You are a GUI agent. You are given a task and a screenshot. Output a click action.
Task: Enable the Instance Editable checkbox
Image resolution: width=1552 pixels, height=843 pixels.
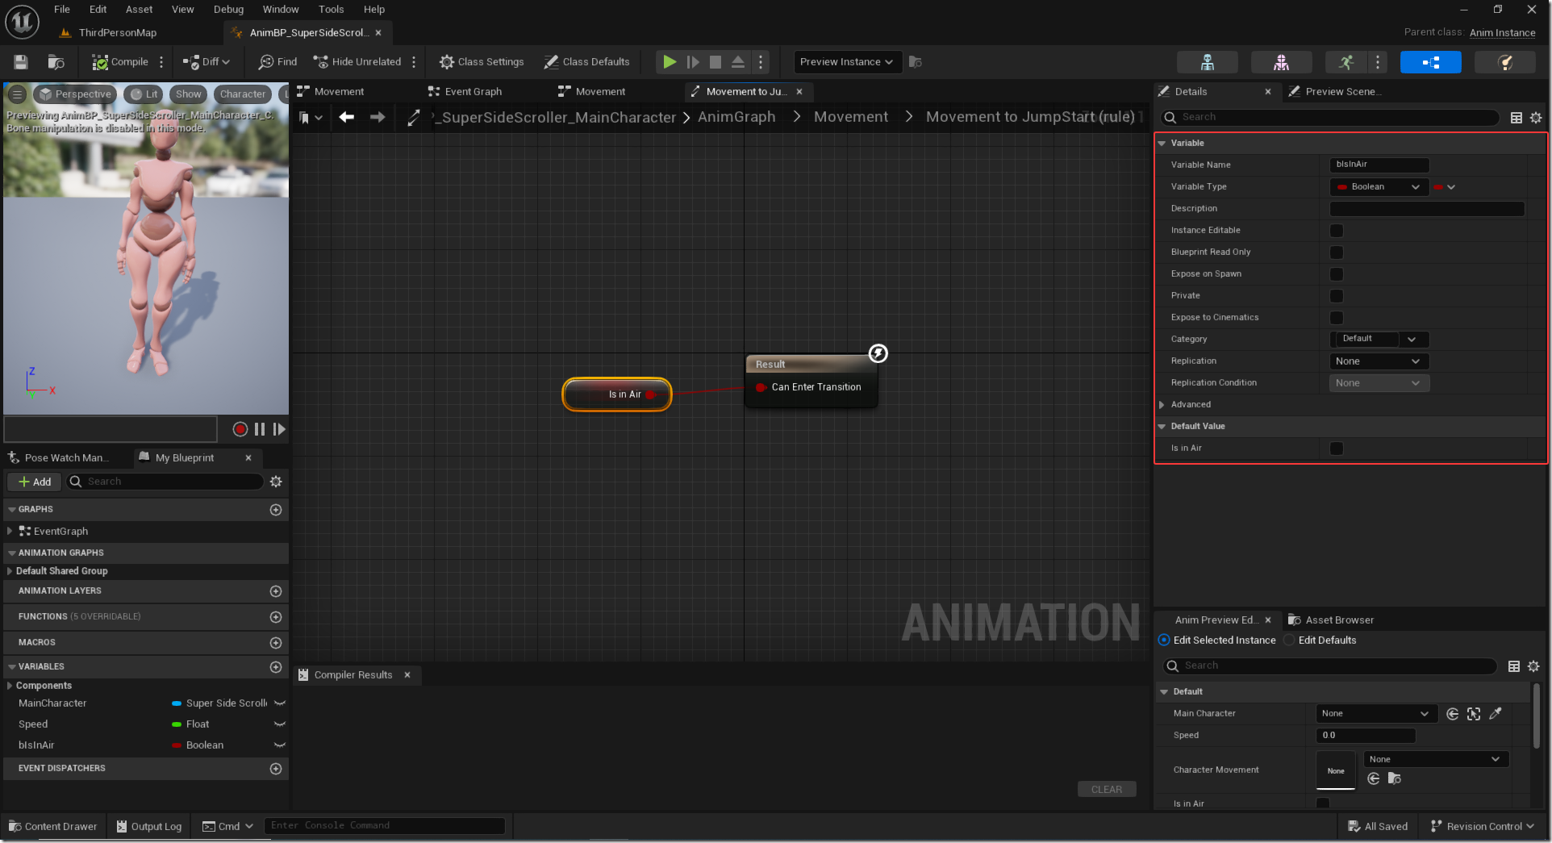pyautogui.click(x=1337, y=231)
